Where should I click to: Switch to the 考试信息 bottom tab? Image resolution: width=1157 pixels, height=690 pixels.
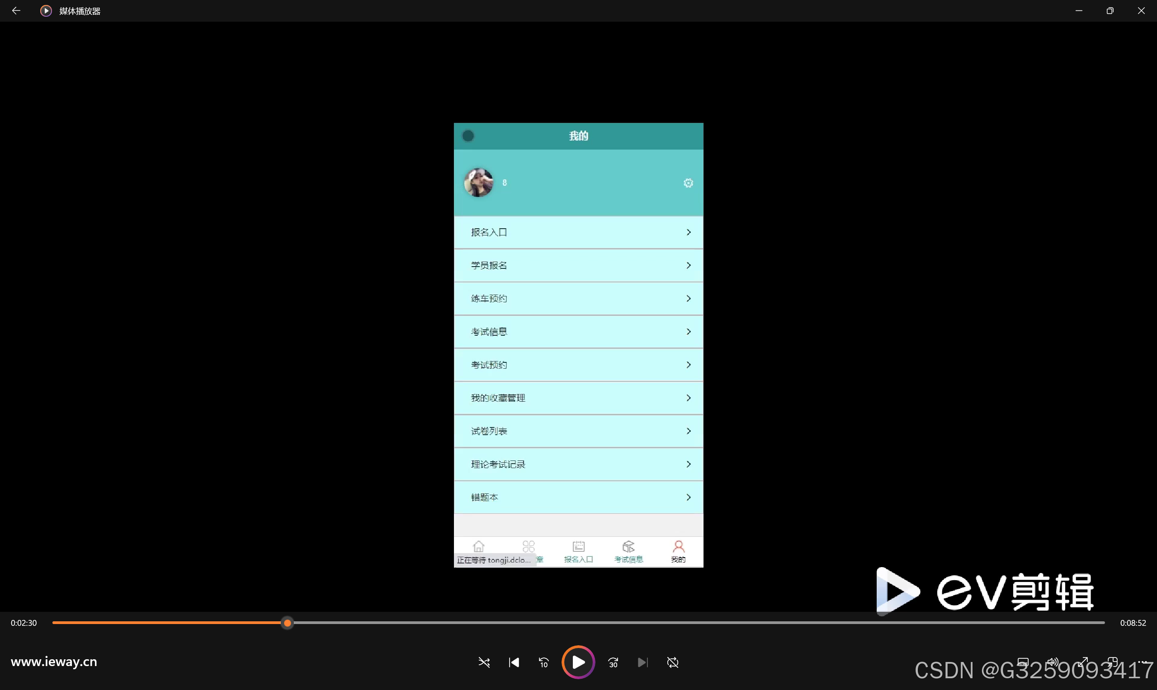(x=628, y=552)
